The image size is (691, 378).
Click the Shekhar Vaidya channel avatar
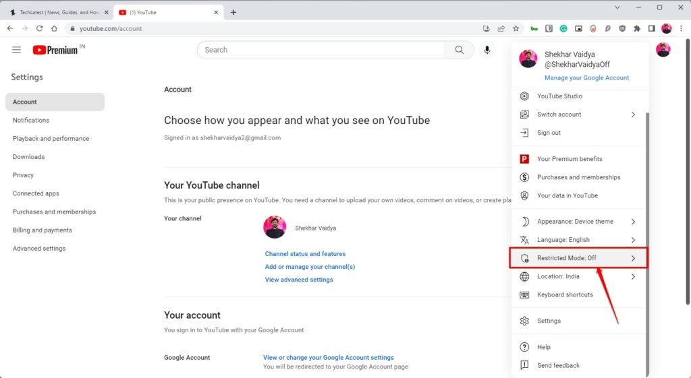pyautogui.click(x=275, y=227)
